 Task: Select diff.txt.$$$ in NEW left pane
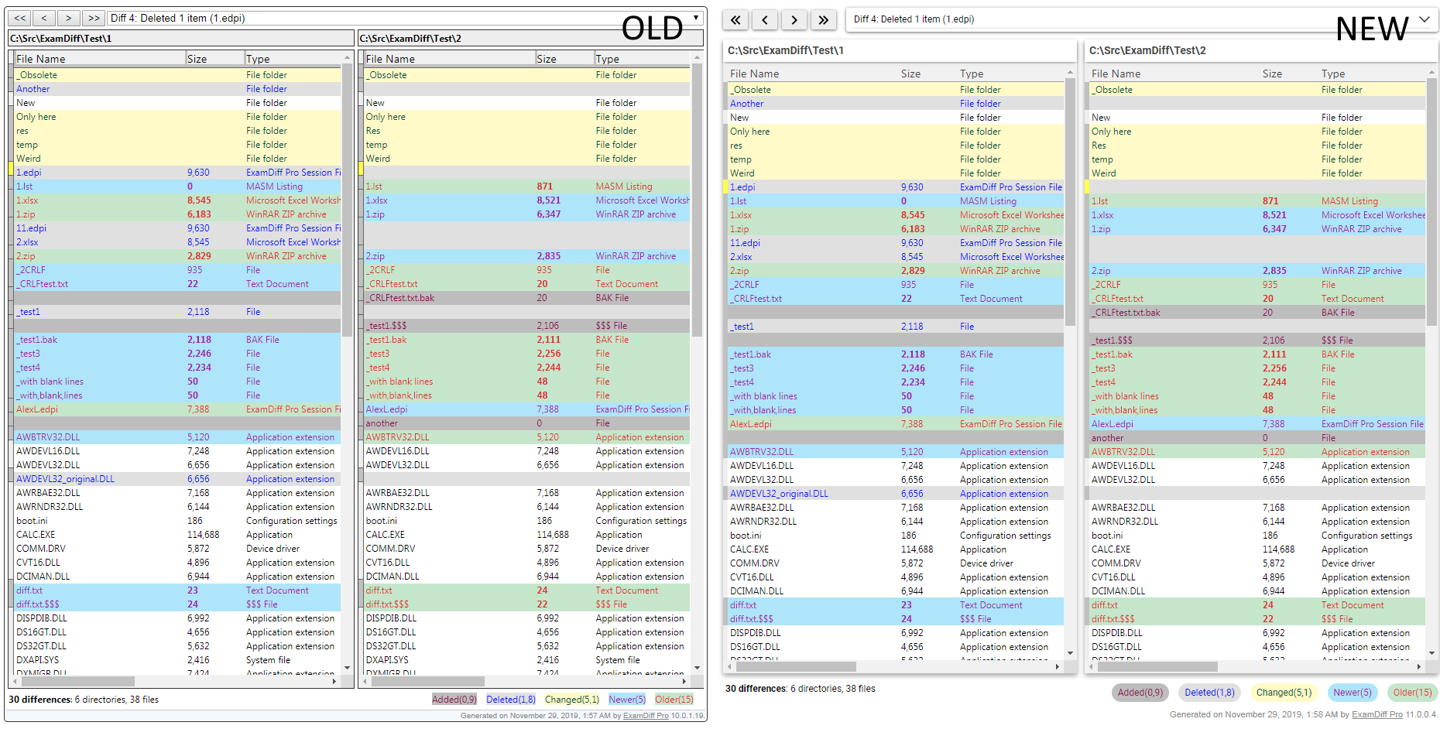(895, 619)
